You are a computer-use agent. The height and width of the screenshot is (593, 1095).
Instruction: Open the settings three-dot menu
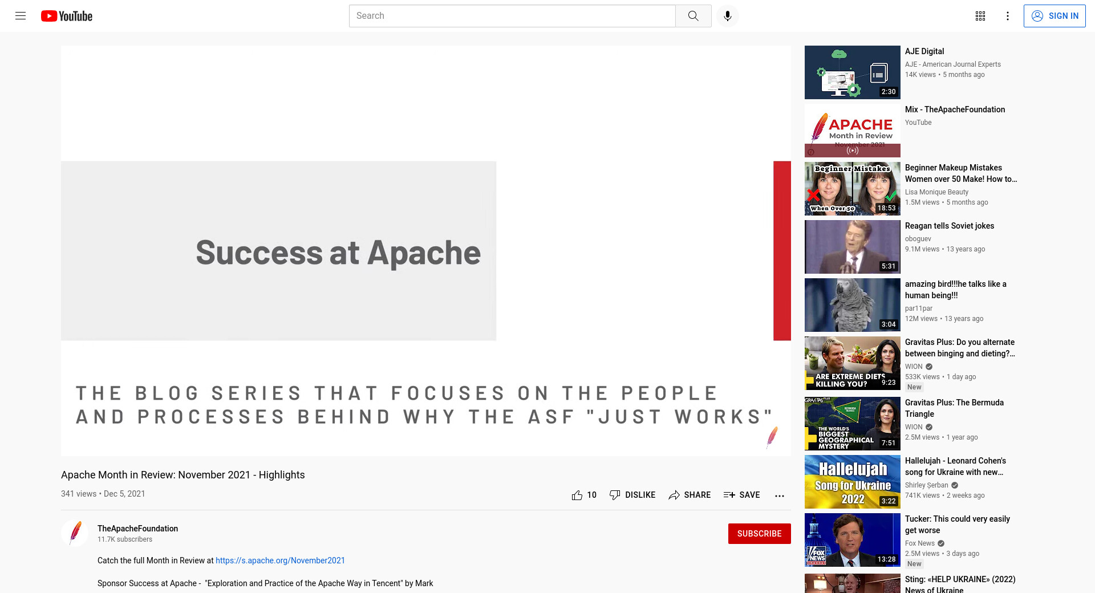pyautogui.click(x=1008, y=16)
